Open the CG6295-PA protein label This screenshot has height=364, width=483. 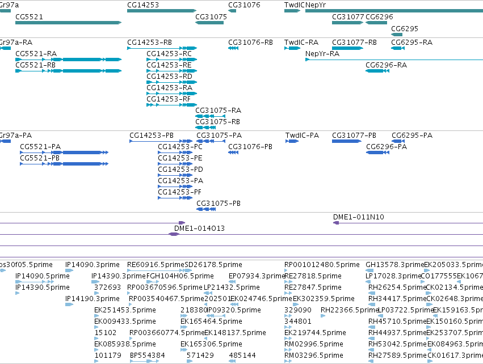pyautogui.click(x=412, y=136)
